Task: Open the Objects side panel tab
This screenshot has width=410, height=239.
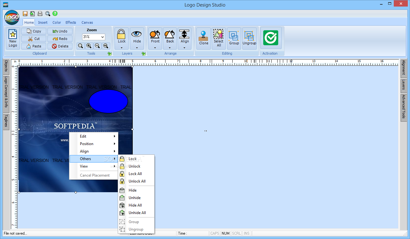Action: pyautogui.click(x=6, y=66)
